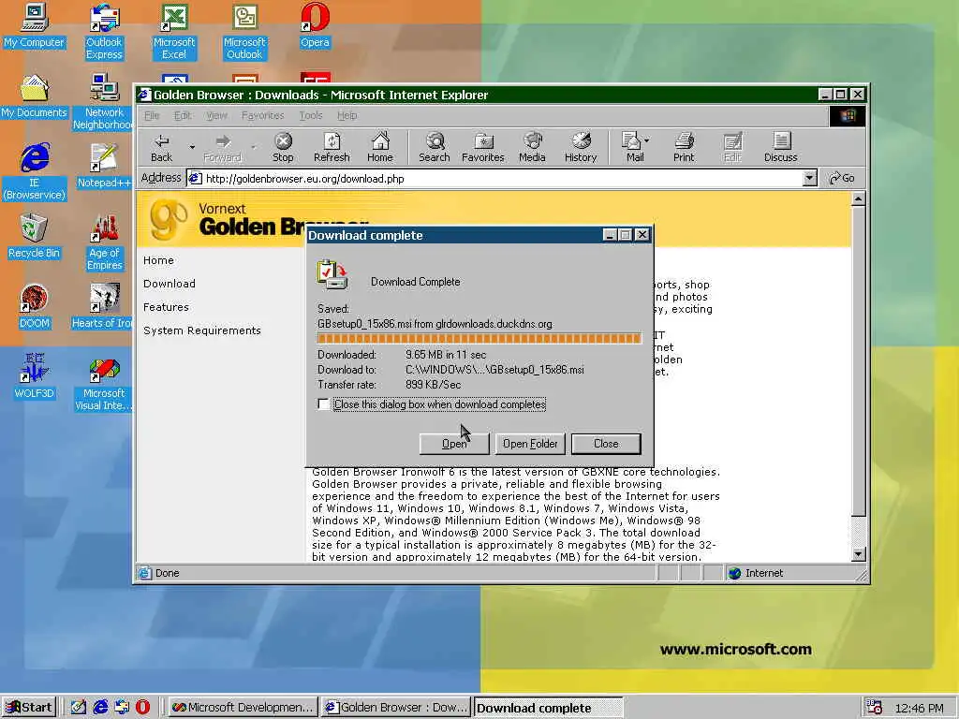Enable closing dialog when download completes
Image resolution: width=959 pixels, height=719 pixels.
click(323, 404)
